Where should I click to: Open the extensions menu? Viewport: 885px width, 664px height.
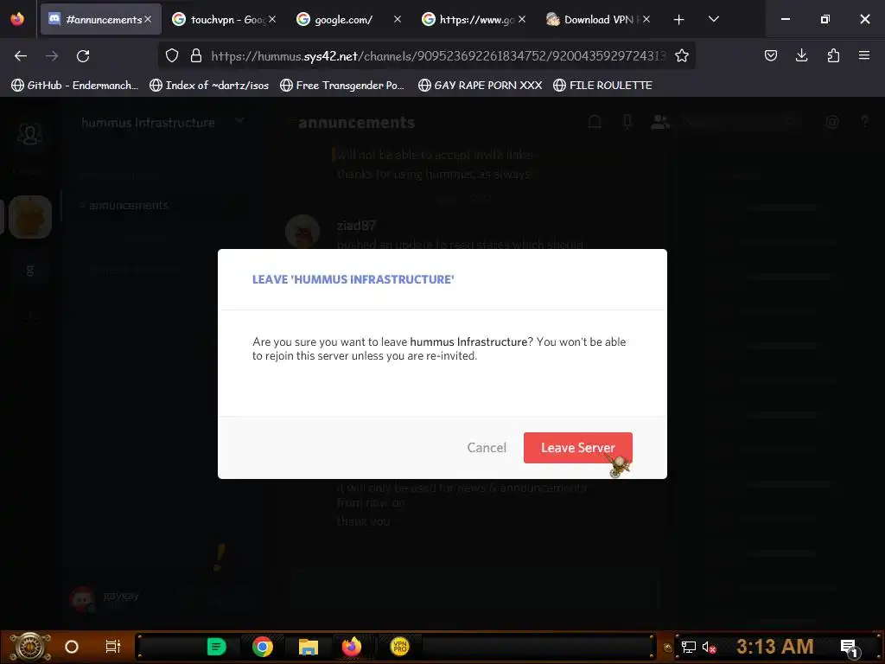point(833,55)
